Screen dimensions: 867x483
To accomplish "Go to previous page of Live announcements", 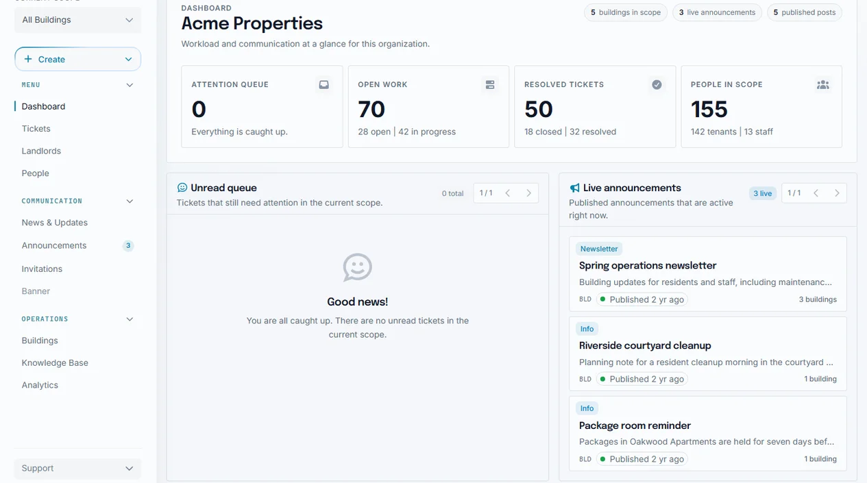I will pos(816,193).
